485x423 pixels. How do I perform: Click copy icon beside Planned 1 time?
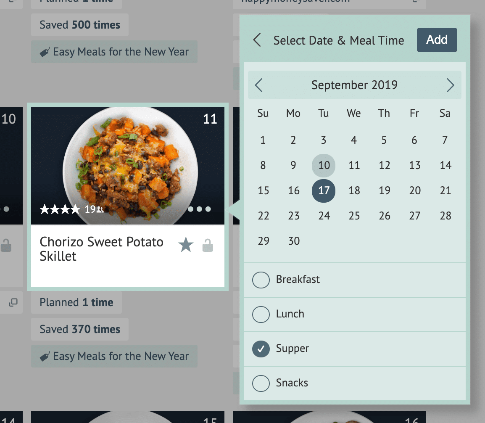(x=13, y=302)
